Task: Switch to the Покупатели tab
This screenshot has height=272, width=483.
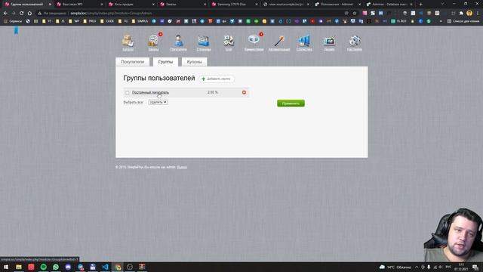Action: [x=133, y=62]
